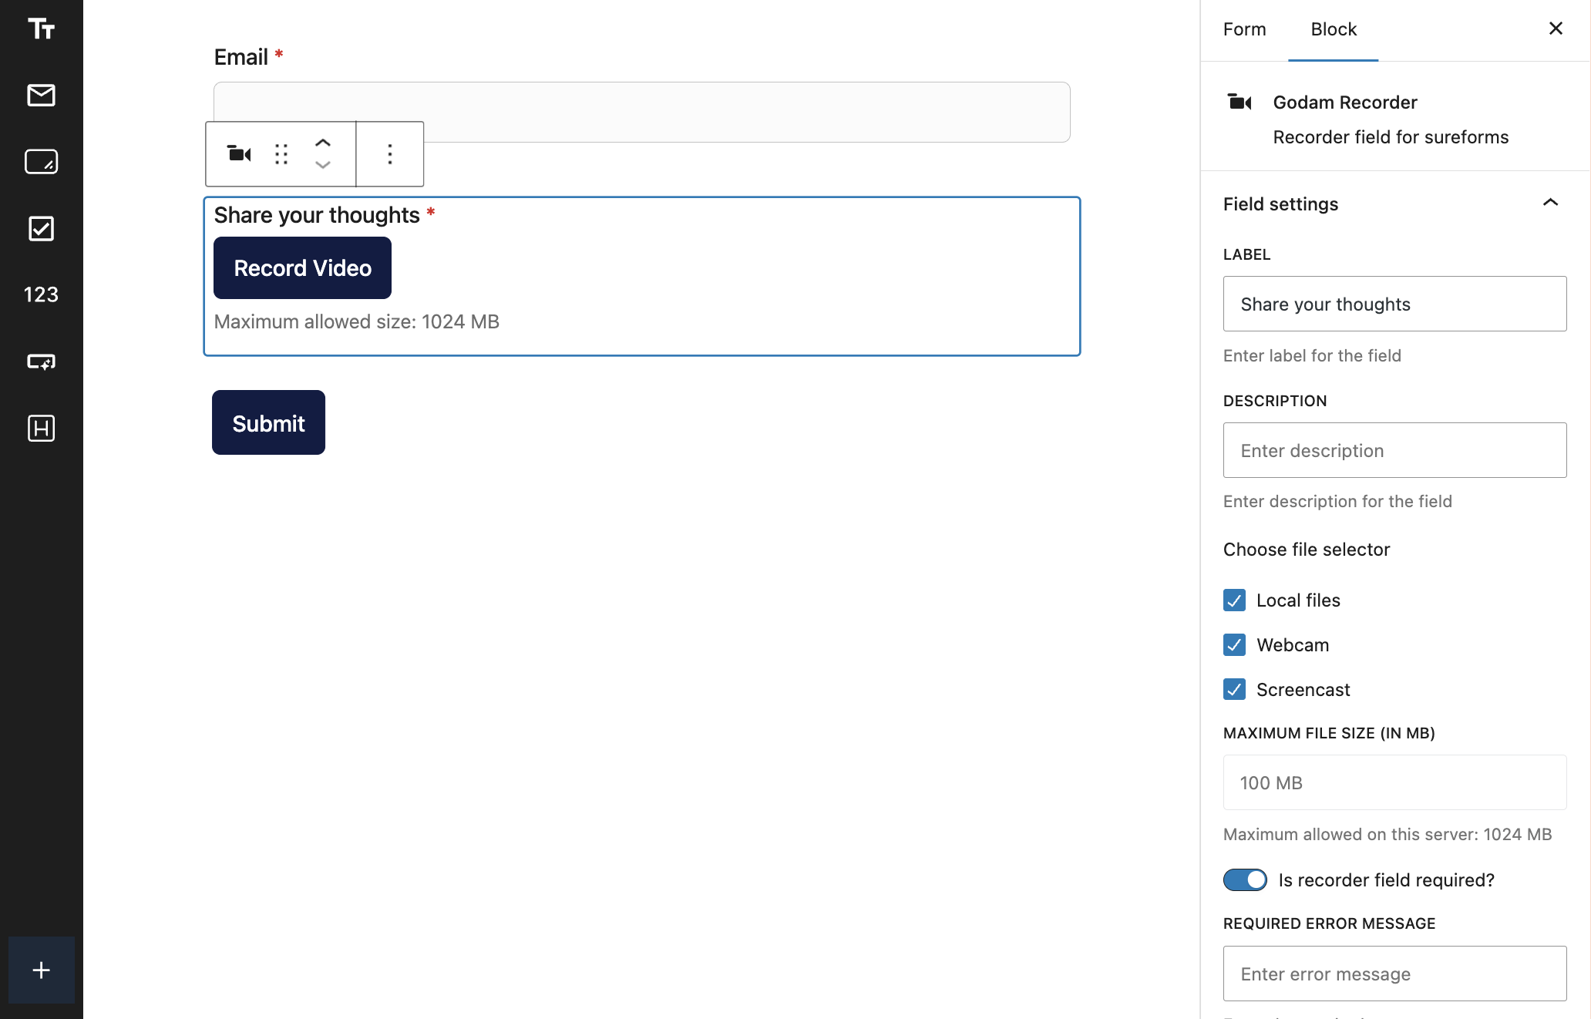Add a textarea block from sidebar

click(41, 162)
